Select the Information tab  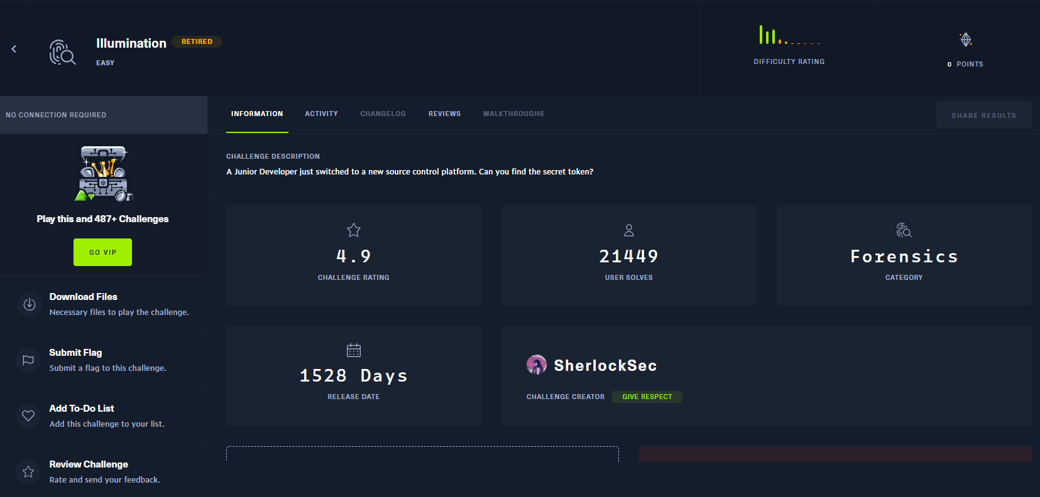pos(257,114)
